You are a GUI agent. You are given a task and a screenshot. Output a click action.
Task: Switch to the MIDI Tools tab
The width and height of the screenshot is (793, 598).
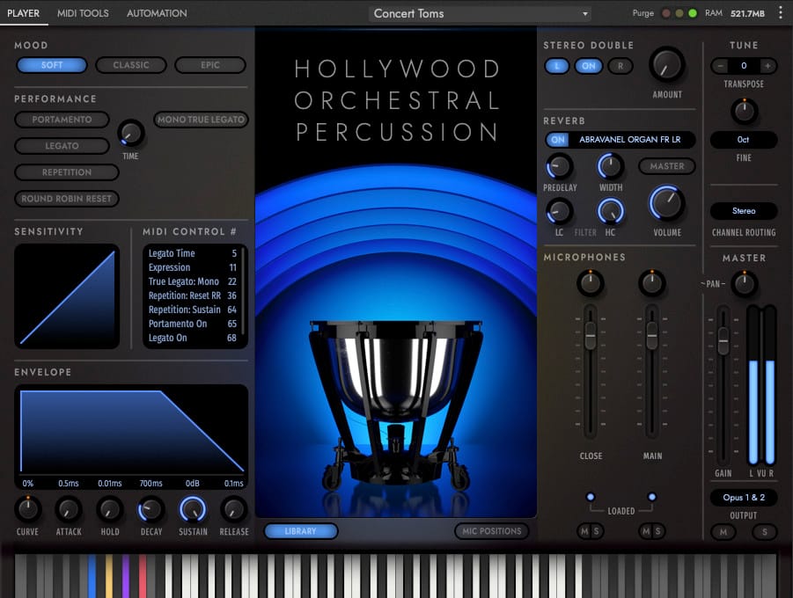tap(83, 13)
